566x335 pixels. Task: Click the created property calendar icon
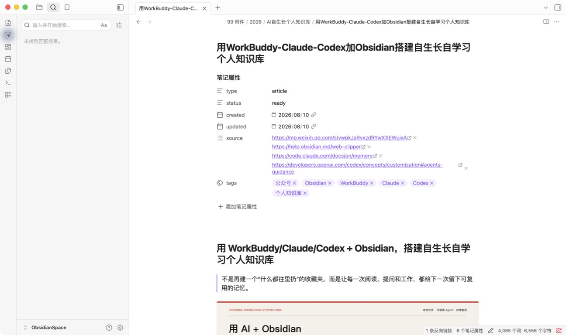[220, 115]
